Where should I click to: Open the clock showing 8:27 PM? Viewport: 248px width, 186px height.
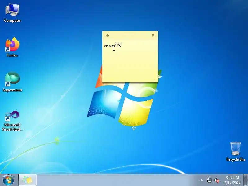pyautogui.click(x=232, y=180)
